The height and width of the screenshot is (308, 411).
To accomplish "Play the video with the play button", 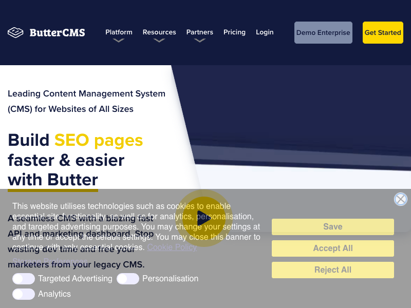I will [203, 218].
